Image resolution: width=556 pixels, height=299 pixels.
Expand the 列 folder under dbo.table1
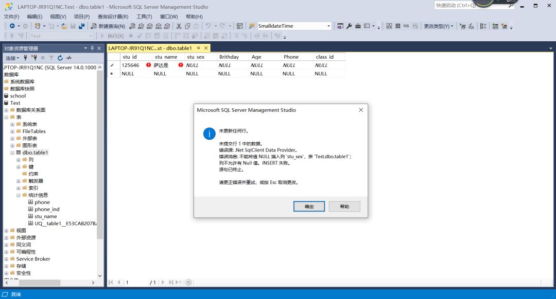point(19,160)
